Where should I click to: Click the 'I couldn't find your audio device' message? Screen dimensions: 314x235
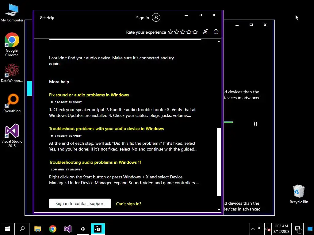[111, 61]
